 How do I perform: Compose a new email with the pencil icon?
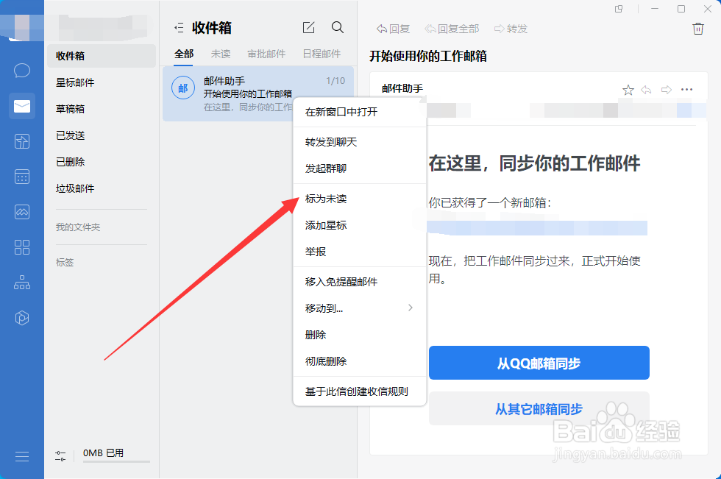308,27
